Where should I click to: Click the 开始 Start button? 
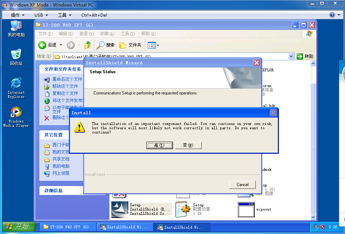tap(19, 227)
